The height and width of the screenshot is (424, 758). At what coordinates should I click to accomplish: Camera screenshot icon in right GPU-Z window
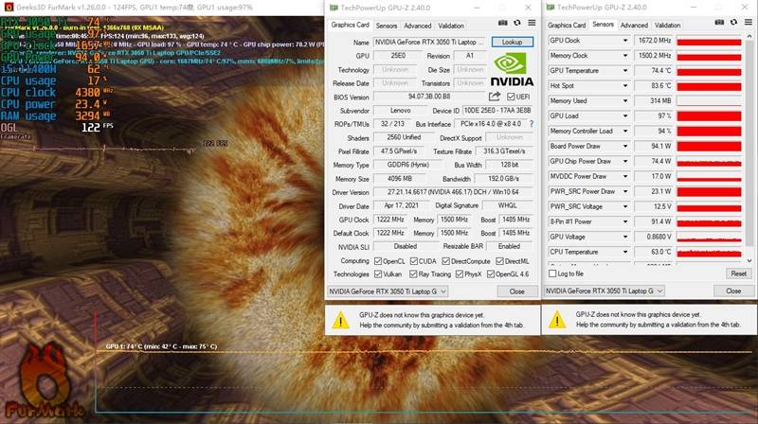[x=719, y=23]
